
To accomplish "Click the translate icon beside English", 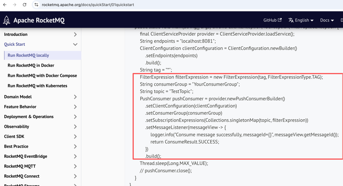I will (291, 20).
